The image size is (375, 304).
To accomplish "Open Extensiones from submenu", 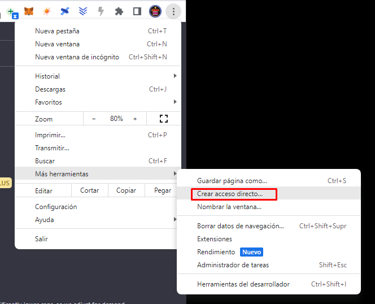I will [x=269, y=239].
